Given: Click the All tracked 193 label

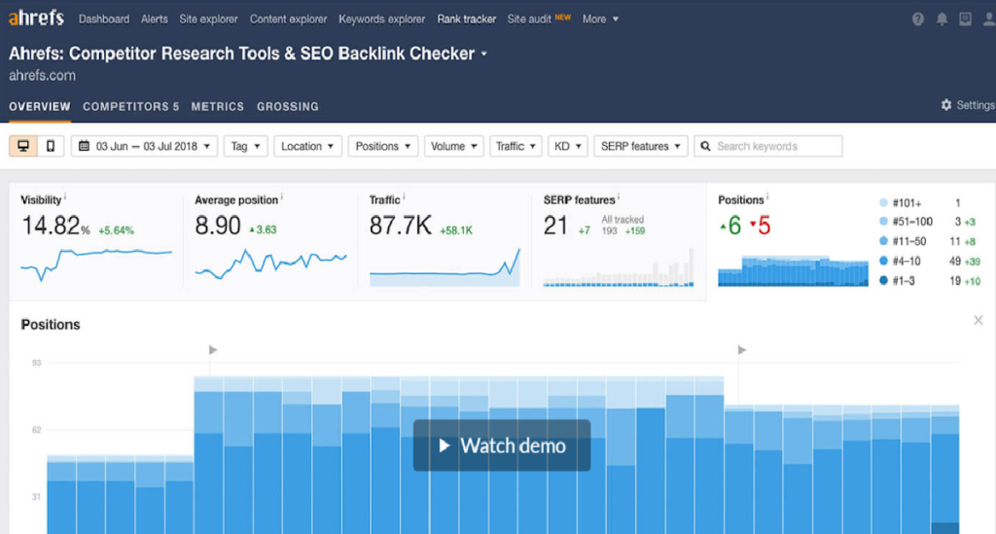Looking at the screenshot, I should click(x=622, y=225).
